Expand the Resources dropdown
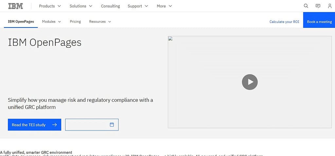The width and height of the screenshot is (335, 156). (100, 22)
